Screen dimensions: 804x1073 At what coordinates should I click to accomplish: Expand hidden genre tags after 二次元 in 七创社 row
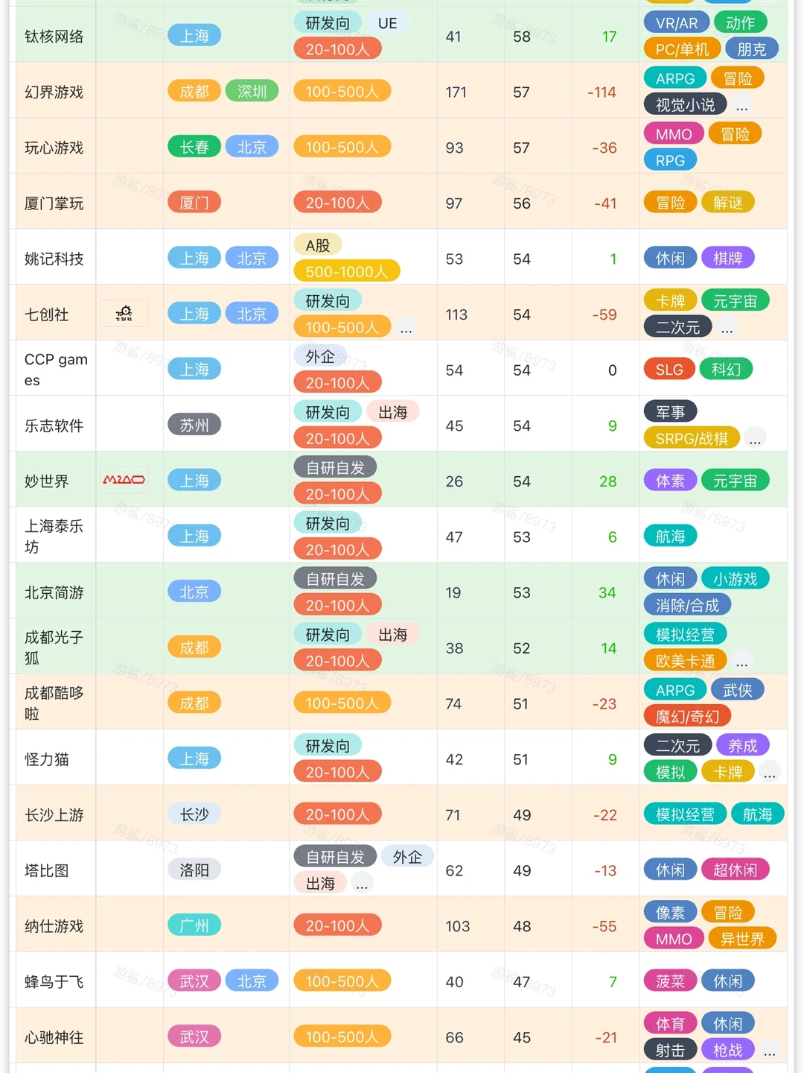[727, 328]
